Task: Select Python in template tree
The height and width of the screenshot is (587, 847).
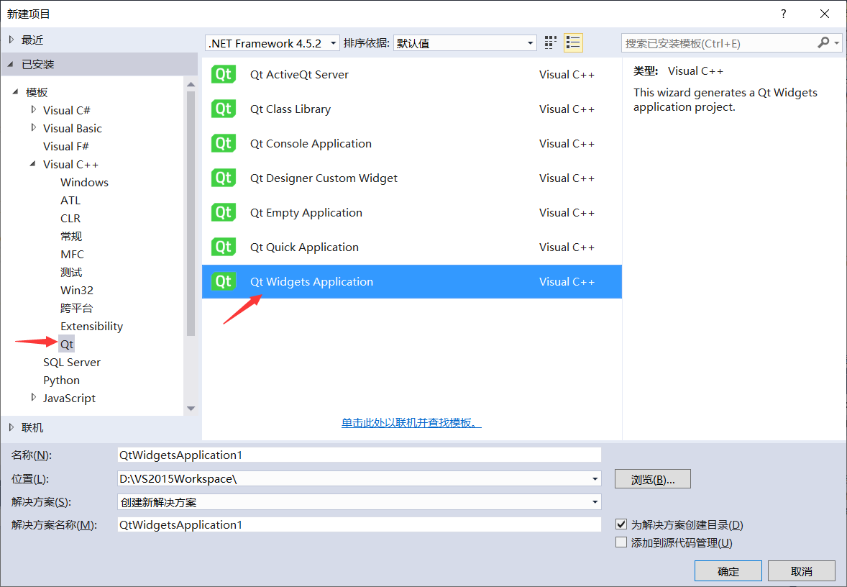Action: point(62,380)
